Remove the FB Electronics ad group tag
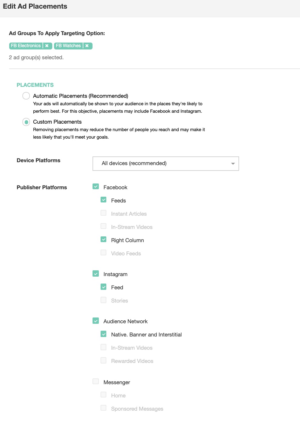Screen dimensions: 300x421 coord(47,46)
